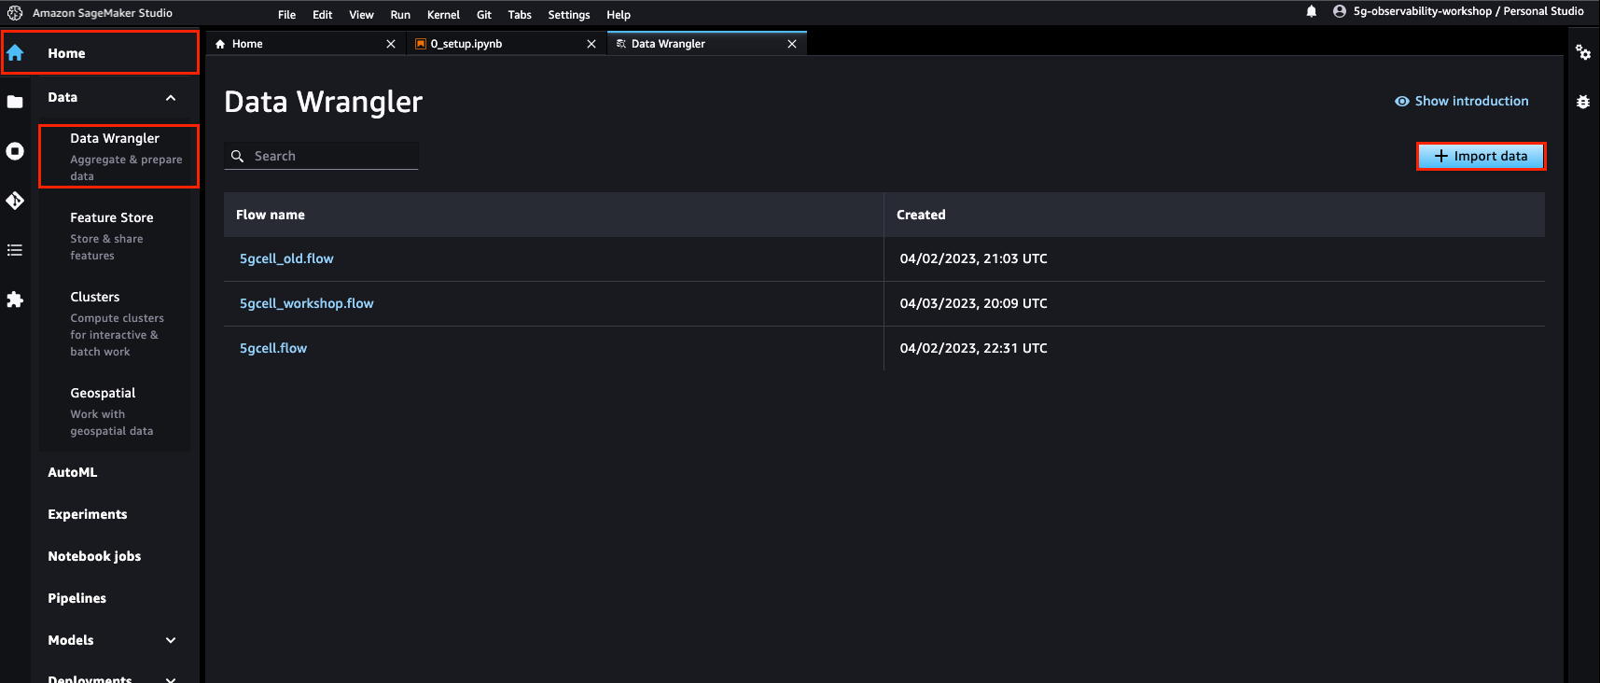Open the 5gcell_old.flow flow
Screen dimensions: 1600x683
pyautogui.click(x=286, y=258)
